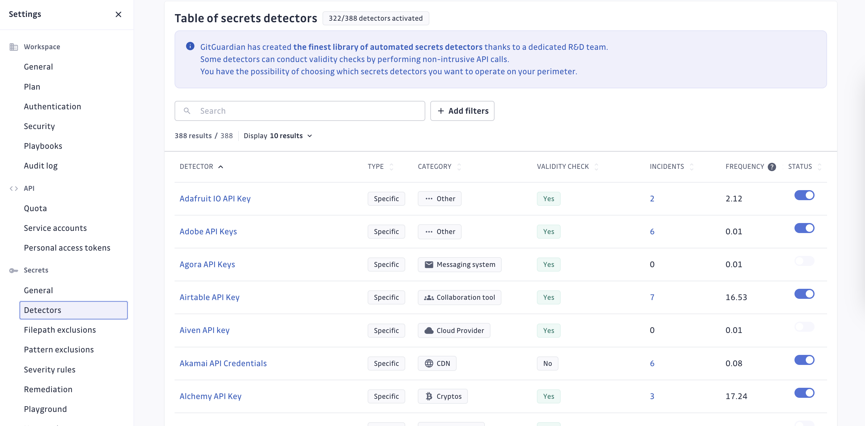Click the magnifier icon in Search box
The width and height of the screenshot is (865, 426).
click(187, 111)
